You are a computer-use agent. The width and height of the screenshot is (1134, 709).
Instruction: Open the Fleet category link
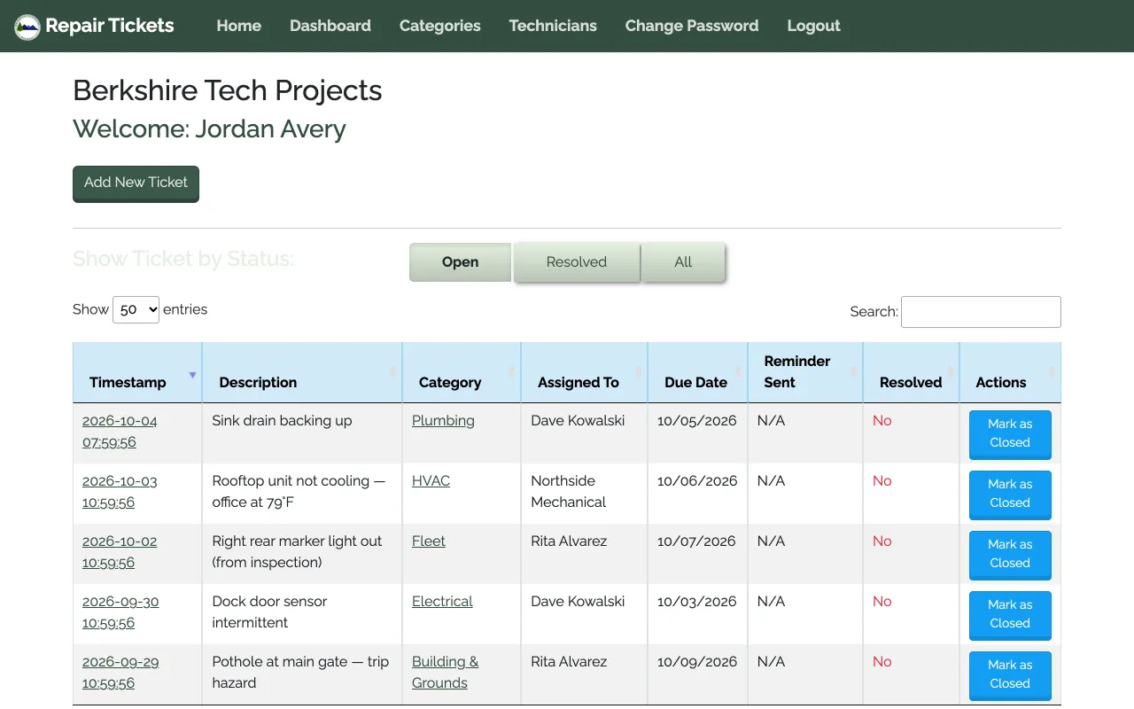click(x=429, y=541)
